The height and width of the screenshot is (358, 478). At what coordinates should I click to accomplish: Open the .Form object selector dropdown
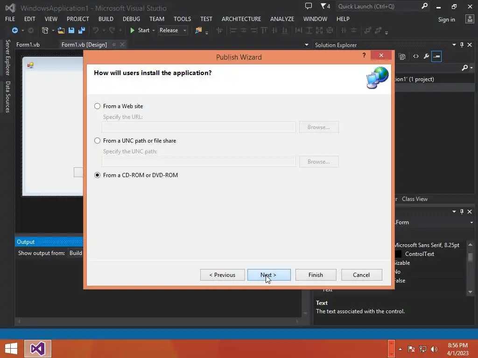click(x=471, y=222)
